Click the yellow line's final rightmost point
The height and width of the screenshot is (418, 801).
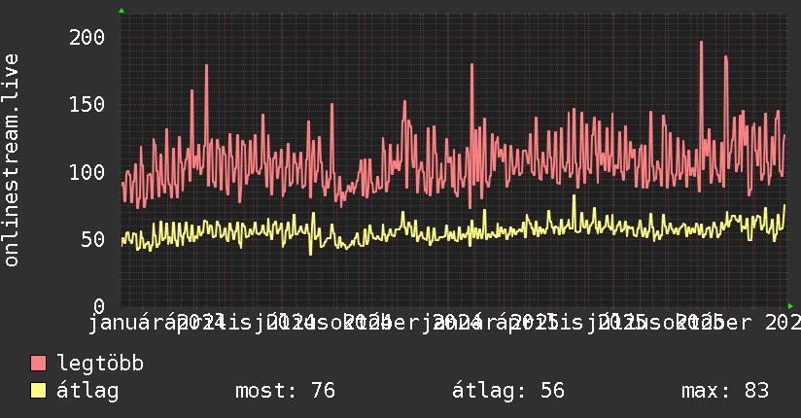click(784, 205)
